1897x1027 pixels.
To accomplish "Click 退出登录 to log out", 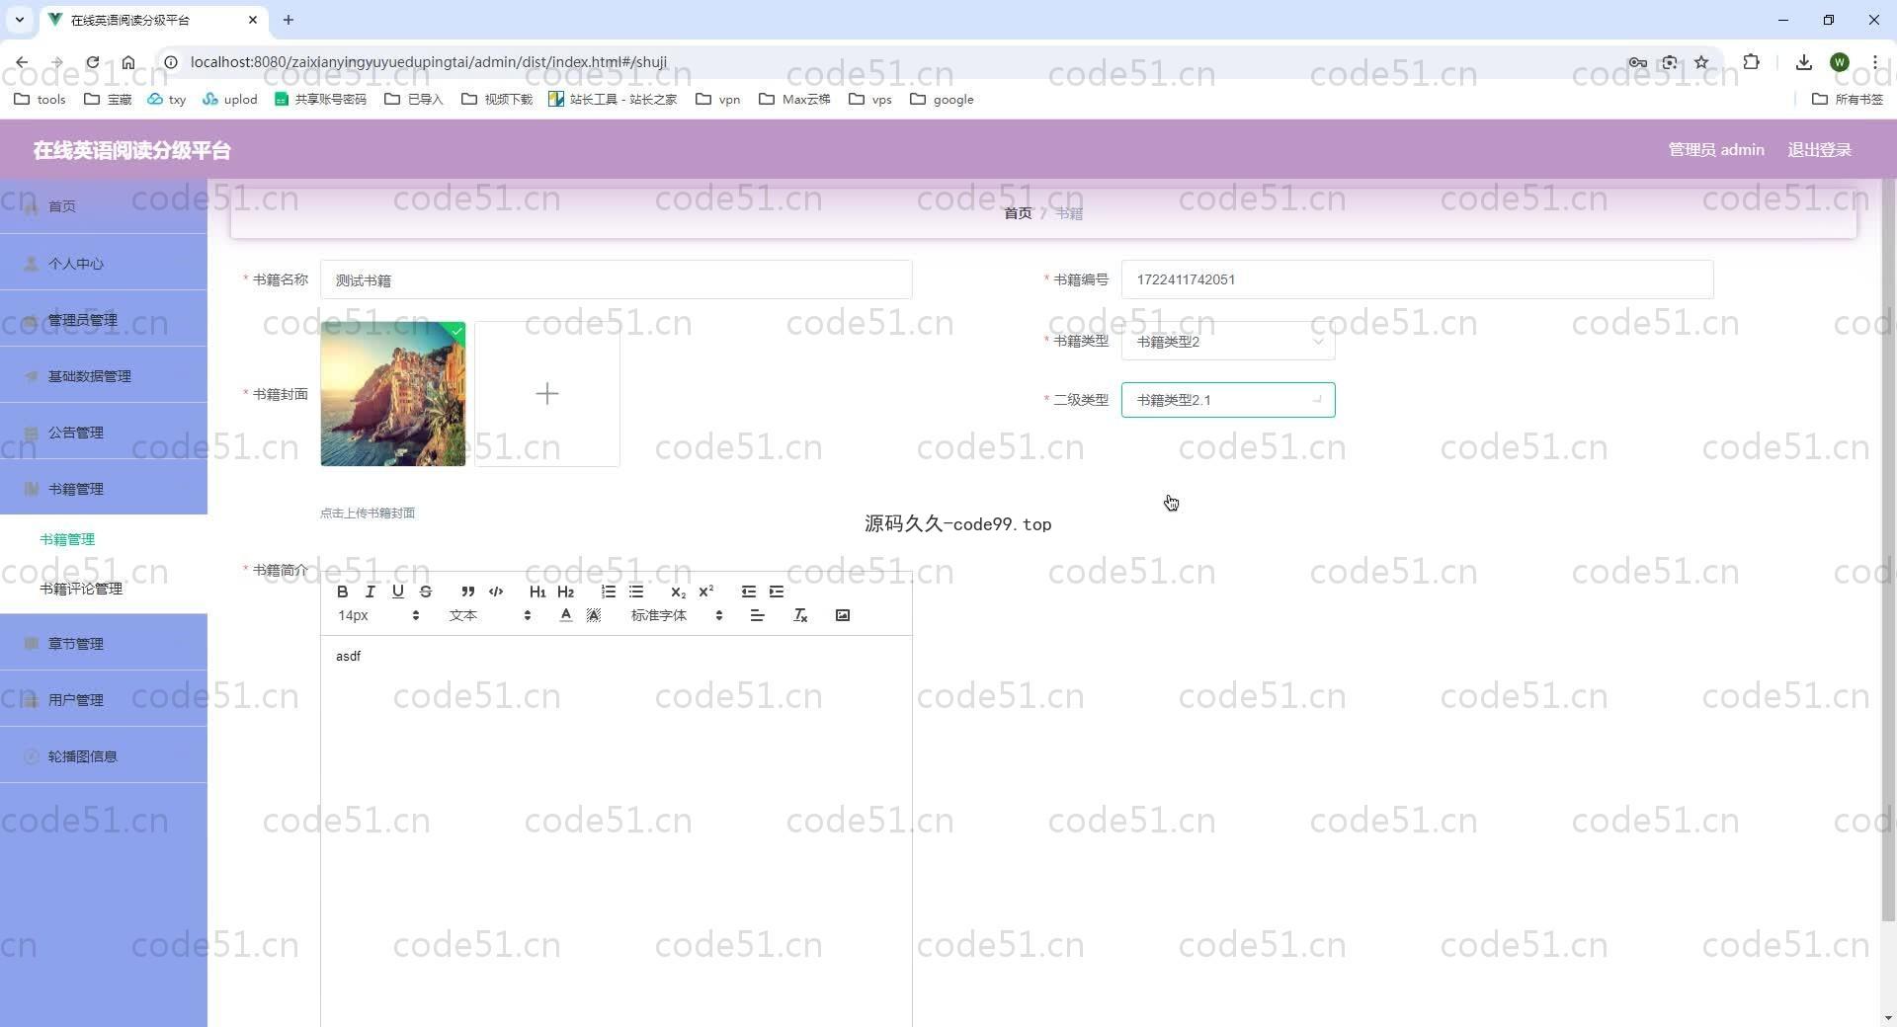I will tap(1819, 150).
